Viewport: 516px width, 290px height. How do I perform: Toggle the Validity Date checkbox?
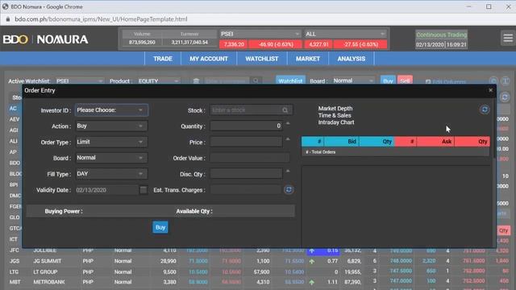pyautogui.click(x=144, y=190)
